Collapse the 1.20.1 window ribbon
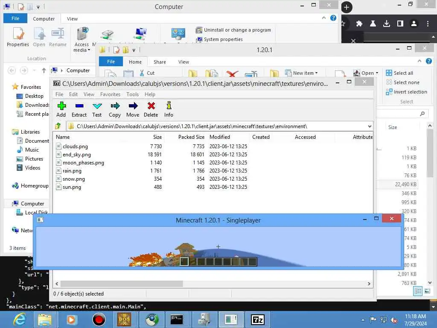The width and height of the screenshot is (437, 328). click(x=420, y=61)
